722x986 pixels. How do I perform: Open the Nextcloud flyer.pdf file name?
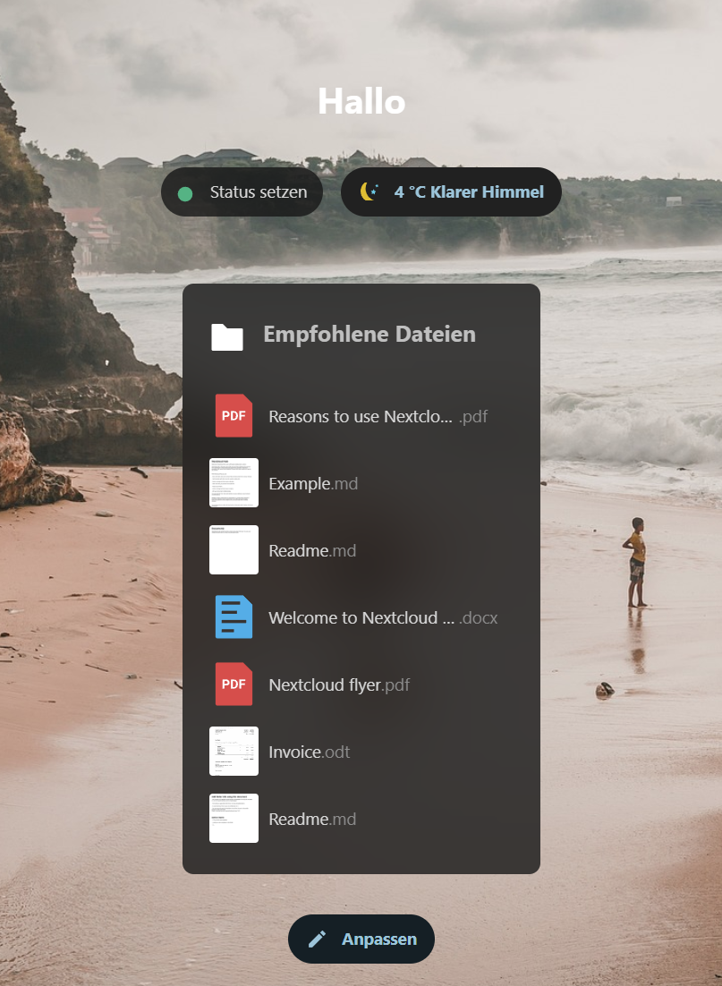(338, 685)
